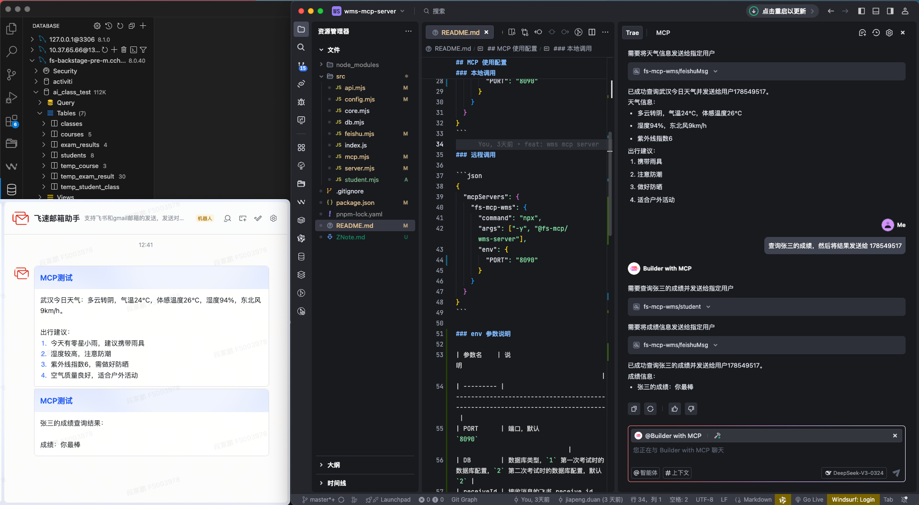Open settings gear in the DATABASE panel header

pyautogui.click(x=97, y=26)
